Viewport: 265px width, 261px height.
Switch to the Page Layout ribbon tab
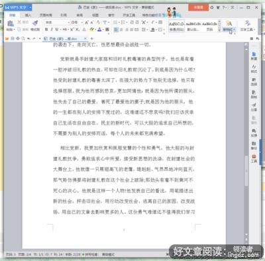(x=46, y=15)
